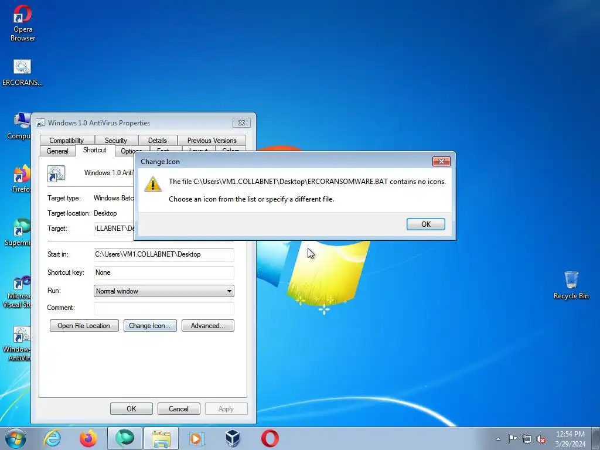The height and width of the screenshot is (450, 600).
Task: Open the Windows Start menu orb
Action: (16, 438)
